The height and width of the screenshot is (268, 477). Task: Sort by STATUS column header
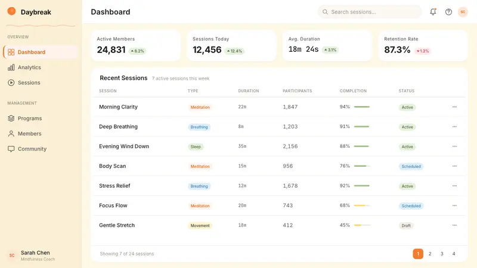coord(407,91)
